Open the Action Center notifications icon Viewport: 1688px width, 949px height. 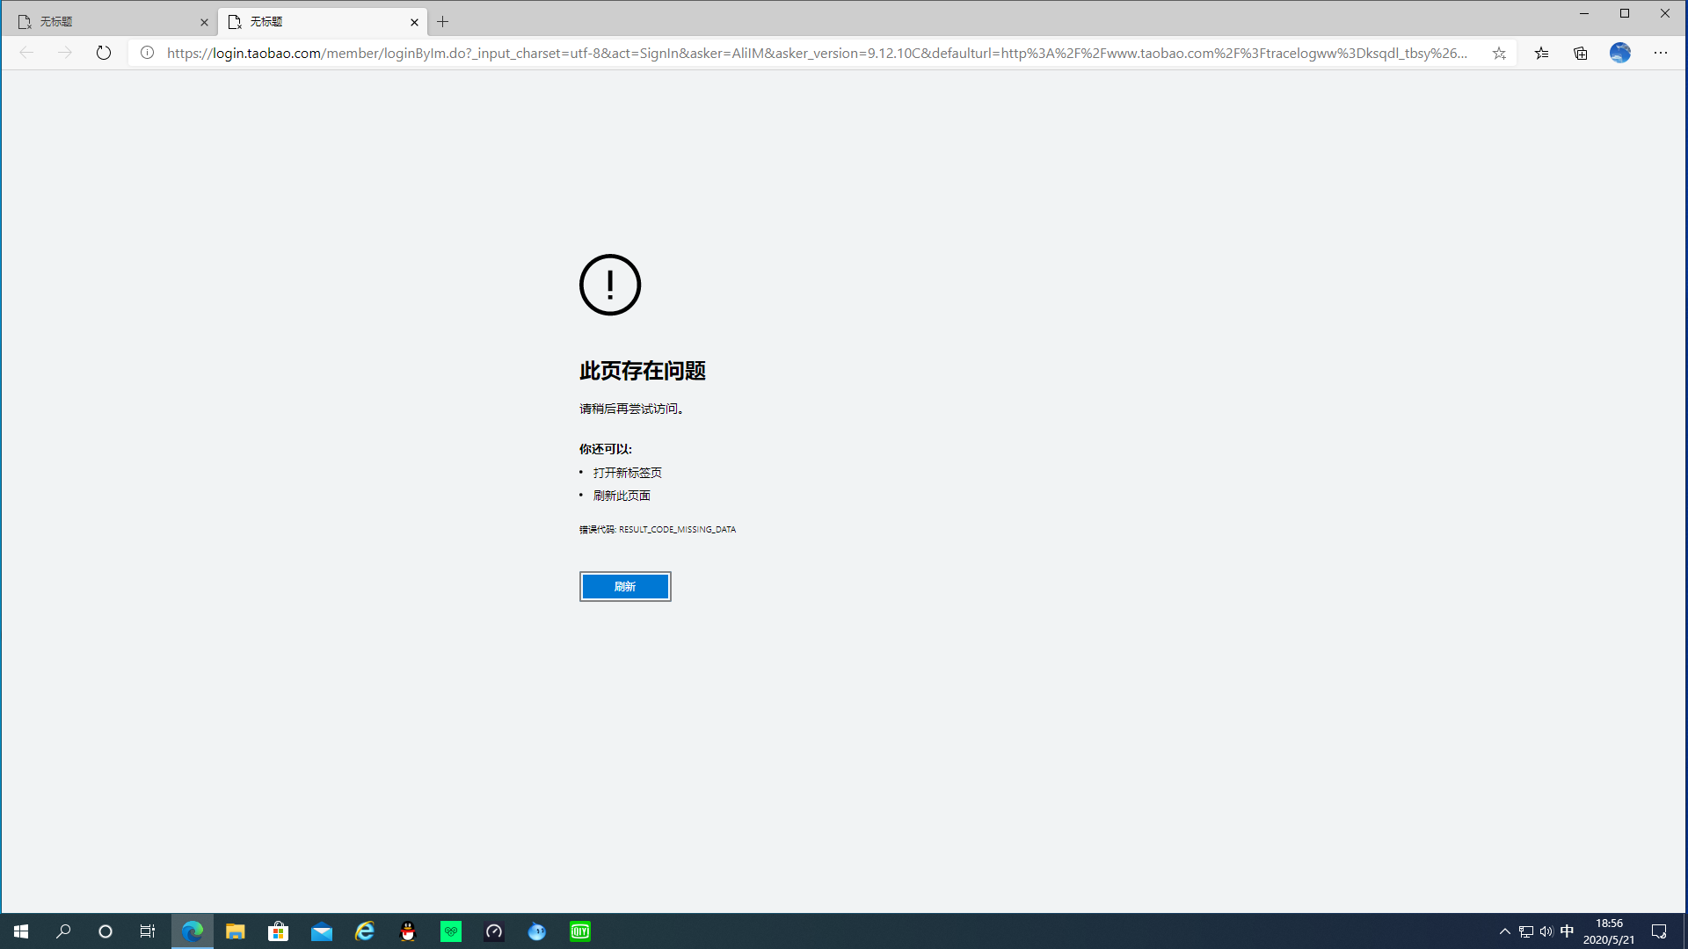pyautogui.click(x=1659, y=931)
